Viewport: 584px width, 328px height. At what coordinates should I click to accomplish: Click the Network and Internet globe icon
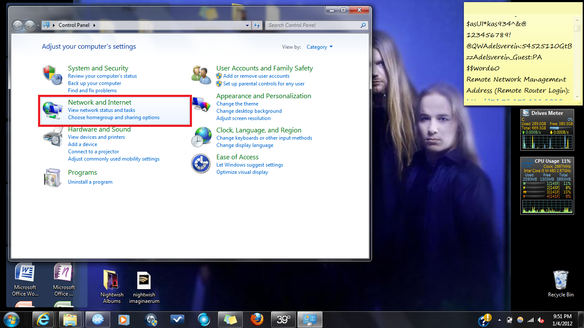coord(53,109)
